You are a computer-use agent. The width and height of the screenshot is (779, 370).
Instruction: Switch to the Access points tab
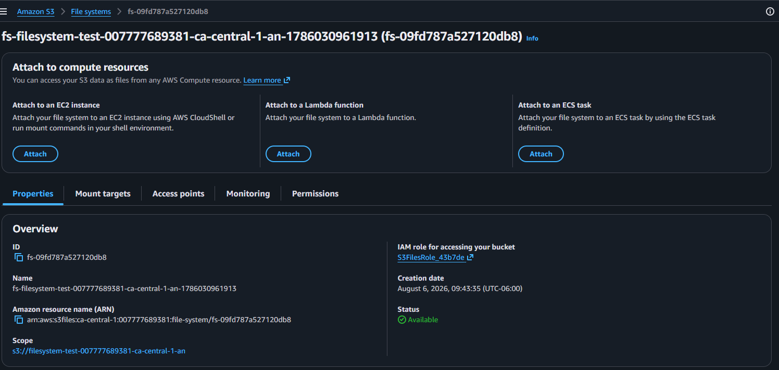click(179, 193)
